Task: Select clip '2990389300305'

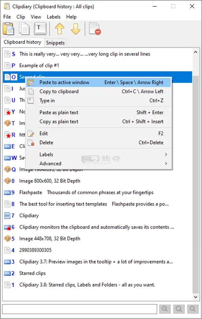Action: click(x=97, y=250)
